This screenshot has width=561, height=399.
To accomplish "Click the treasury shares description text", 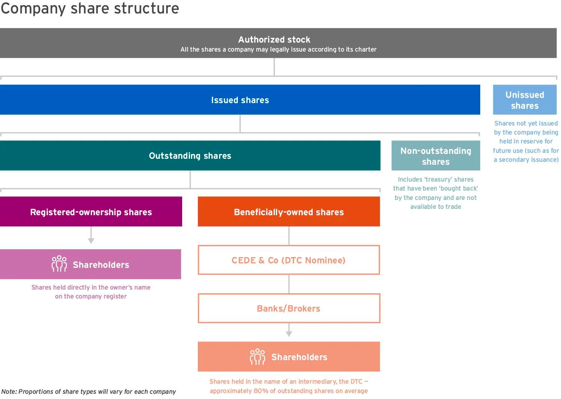I will click(x=436, y=193).
